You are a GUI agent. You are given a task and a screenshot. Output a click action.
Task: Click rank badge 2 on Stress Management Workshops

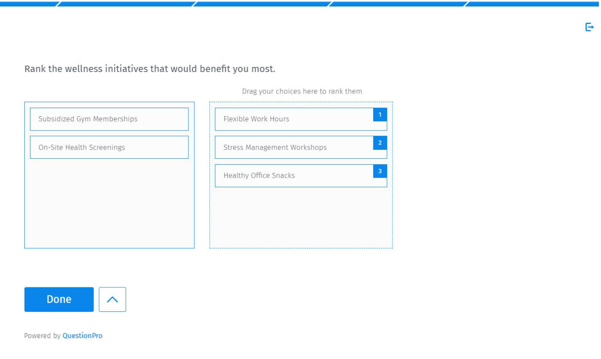[x=380, y=143]
